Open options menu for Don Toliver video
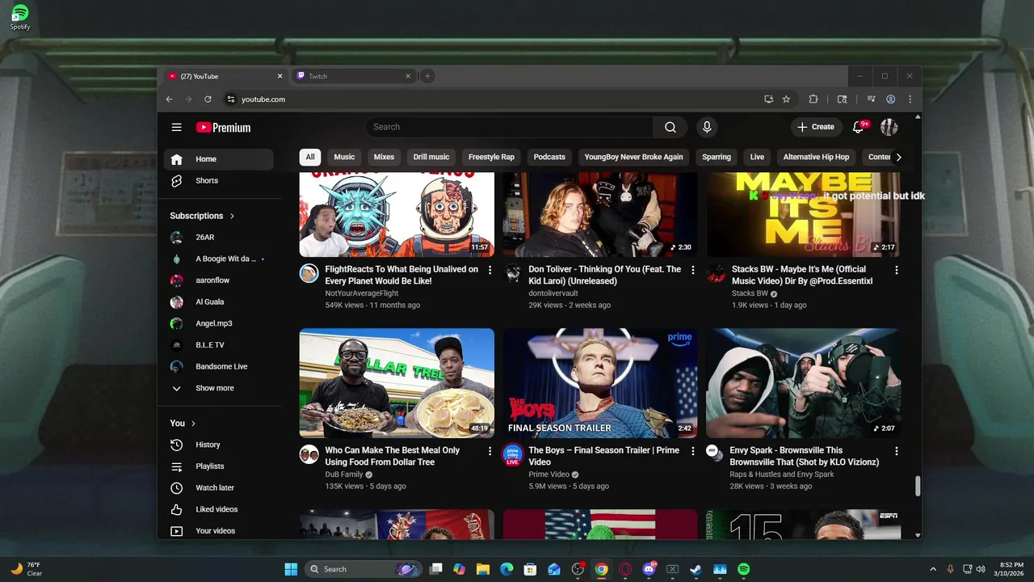1034x582 pixels. point(692,270)
